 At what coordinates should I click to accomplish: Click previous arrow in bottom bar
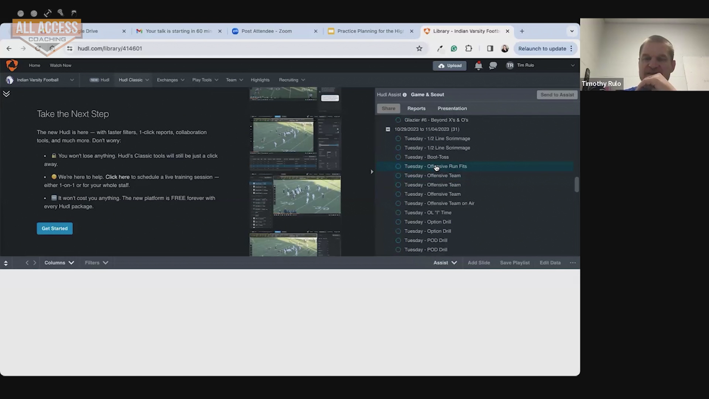(x=27, y=263)
